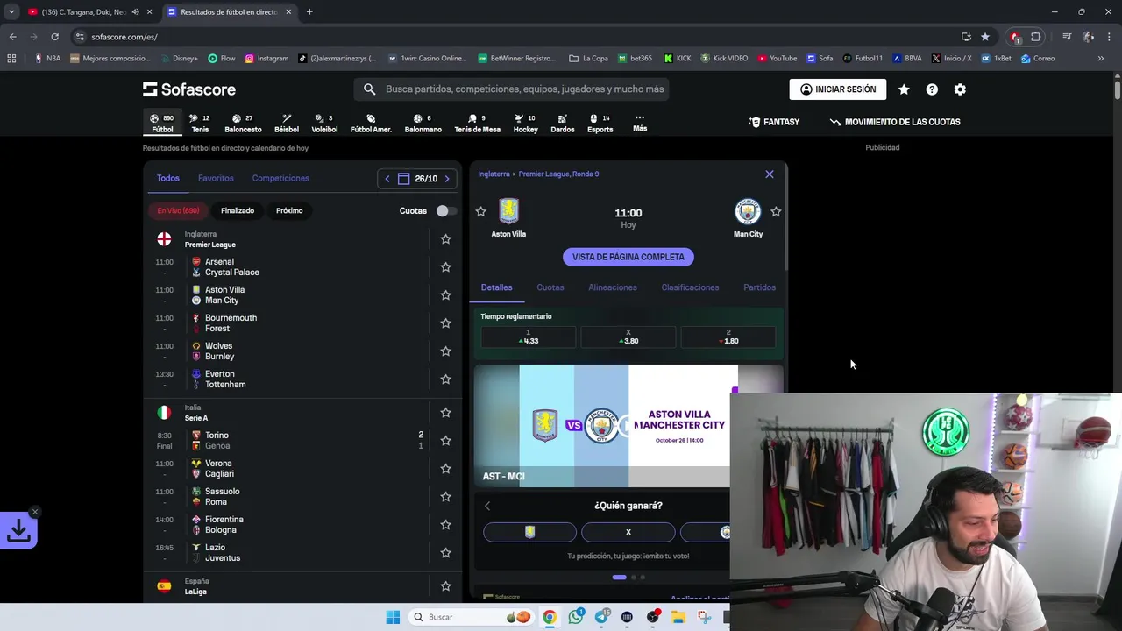The width and height of the screenshot is (1122, 631).
Task: Open the help question mark icon
Action: click(x=932, y=89)
